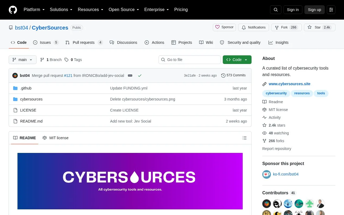Screen dimensions: 344x215
Task: Click the commit details ellipsis icon
Action: point(130,76)
